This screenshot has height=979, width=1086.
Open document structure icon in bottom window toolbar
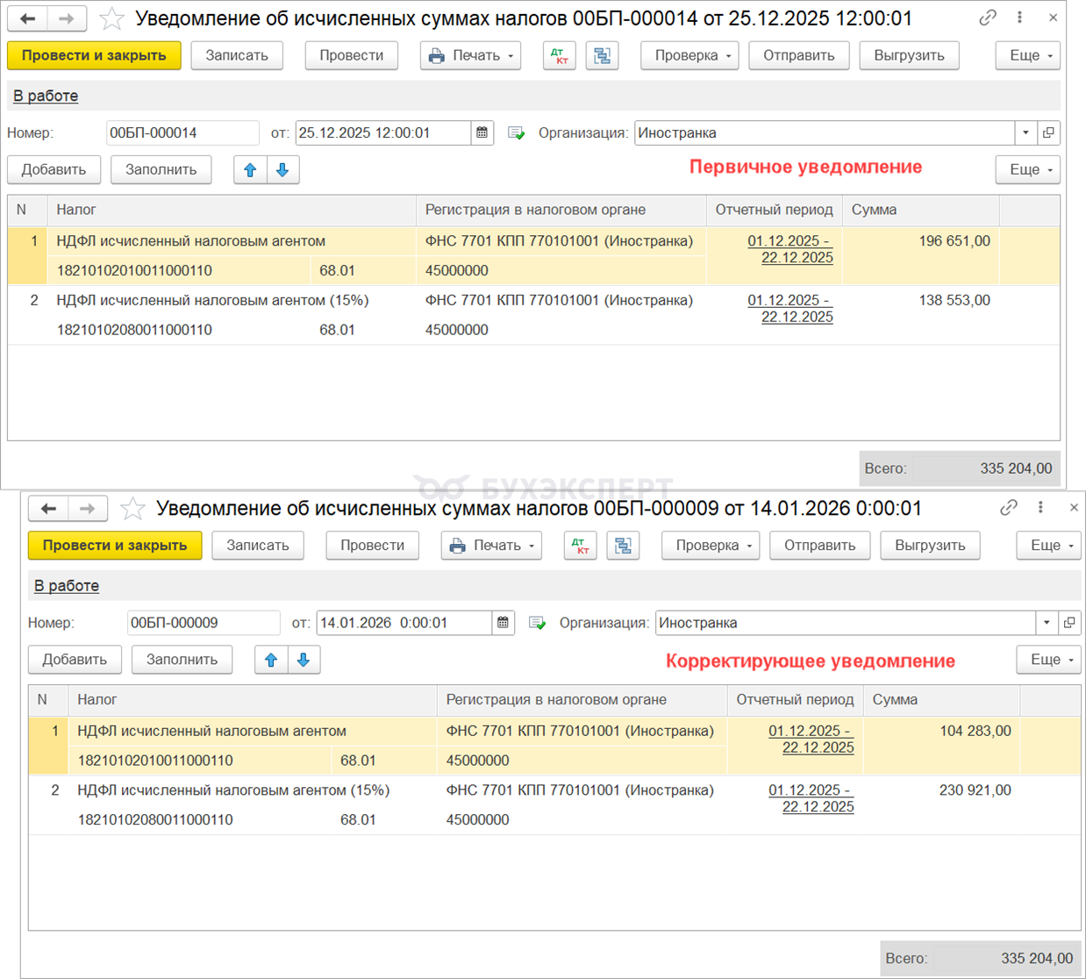[x=623, y=546]
